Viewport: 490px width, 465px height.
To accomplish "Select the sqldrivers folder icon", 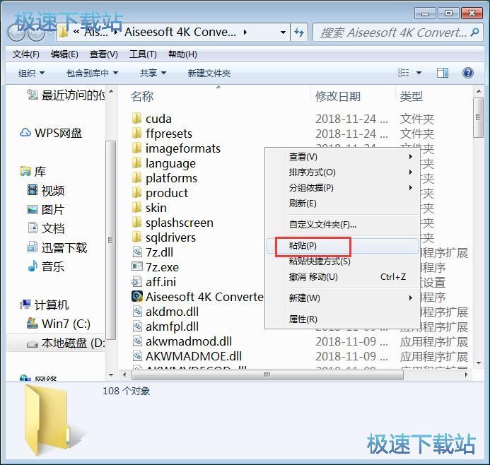I will [136, 237].
